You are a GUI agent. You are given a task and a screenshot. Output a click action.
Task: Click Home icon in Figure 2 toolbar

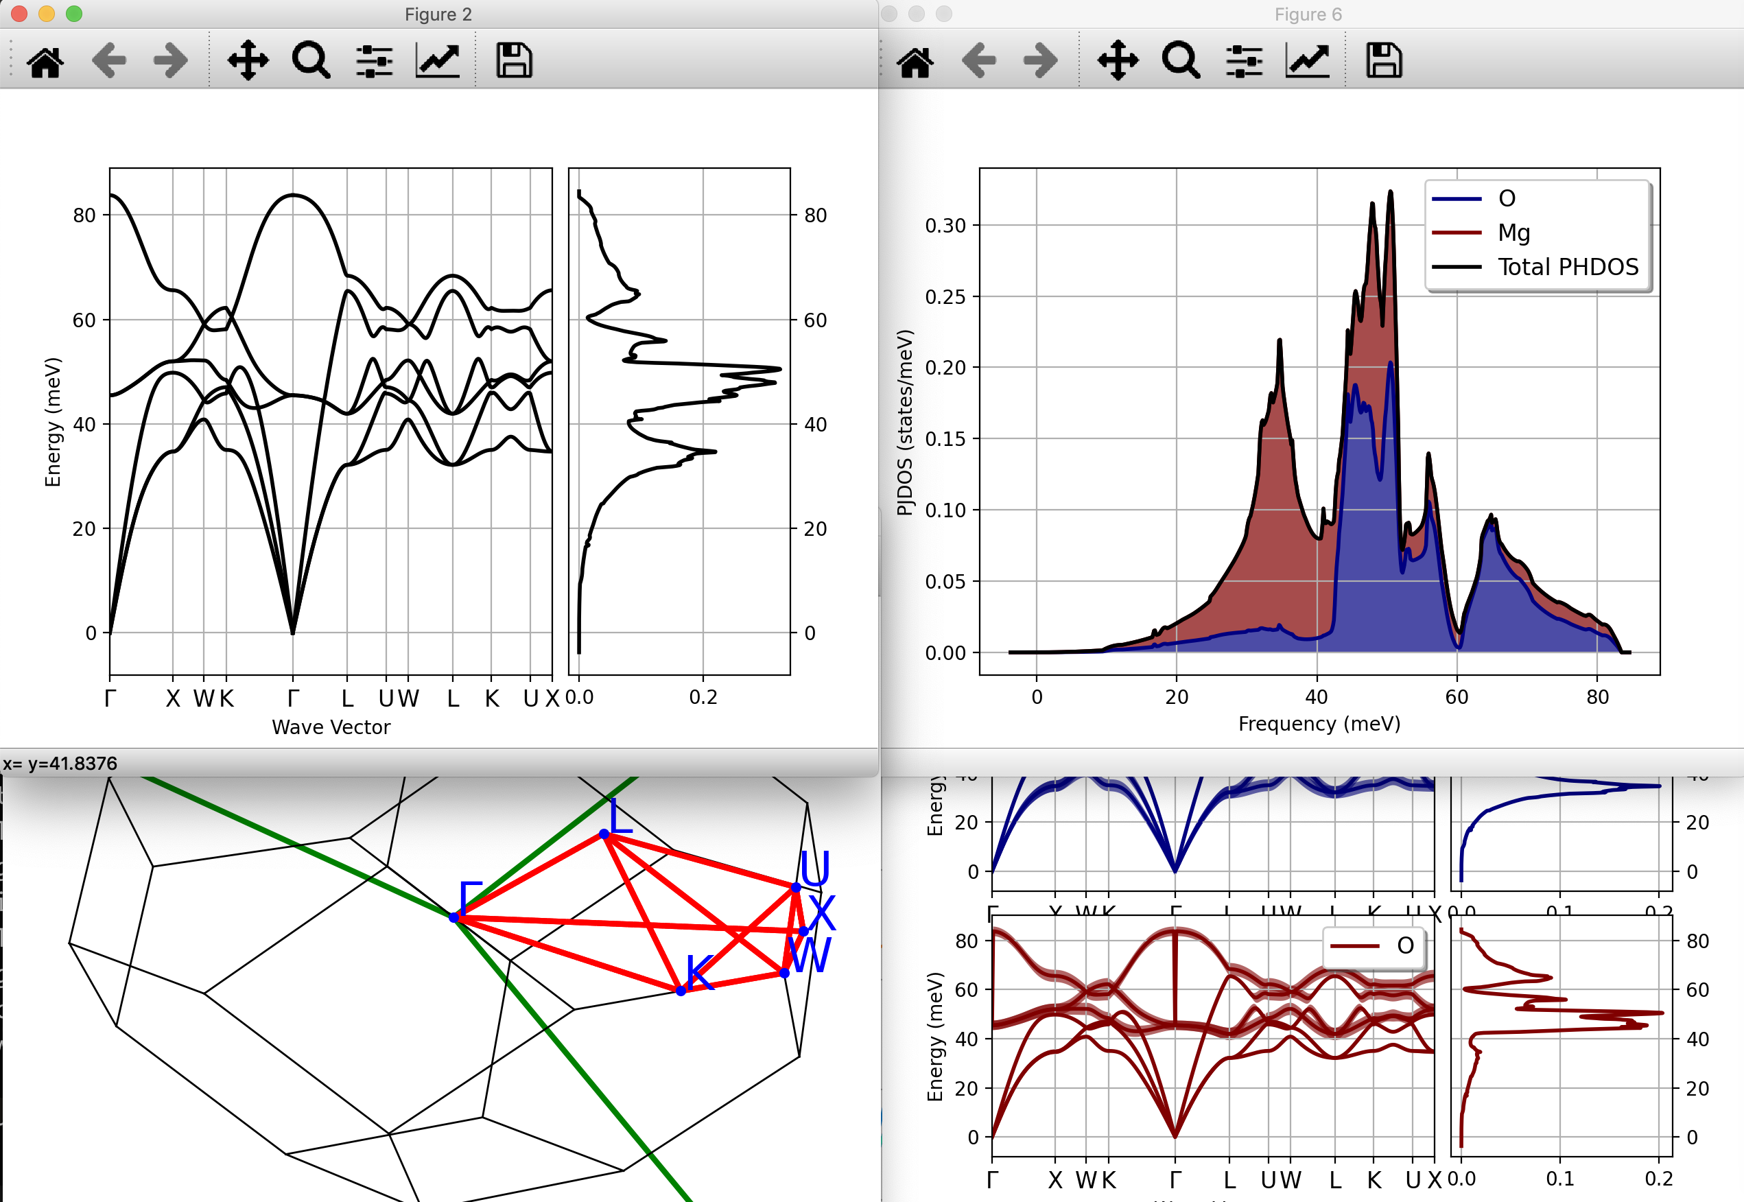[45, 61]
